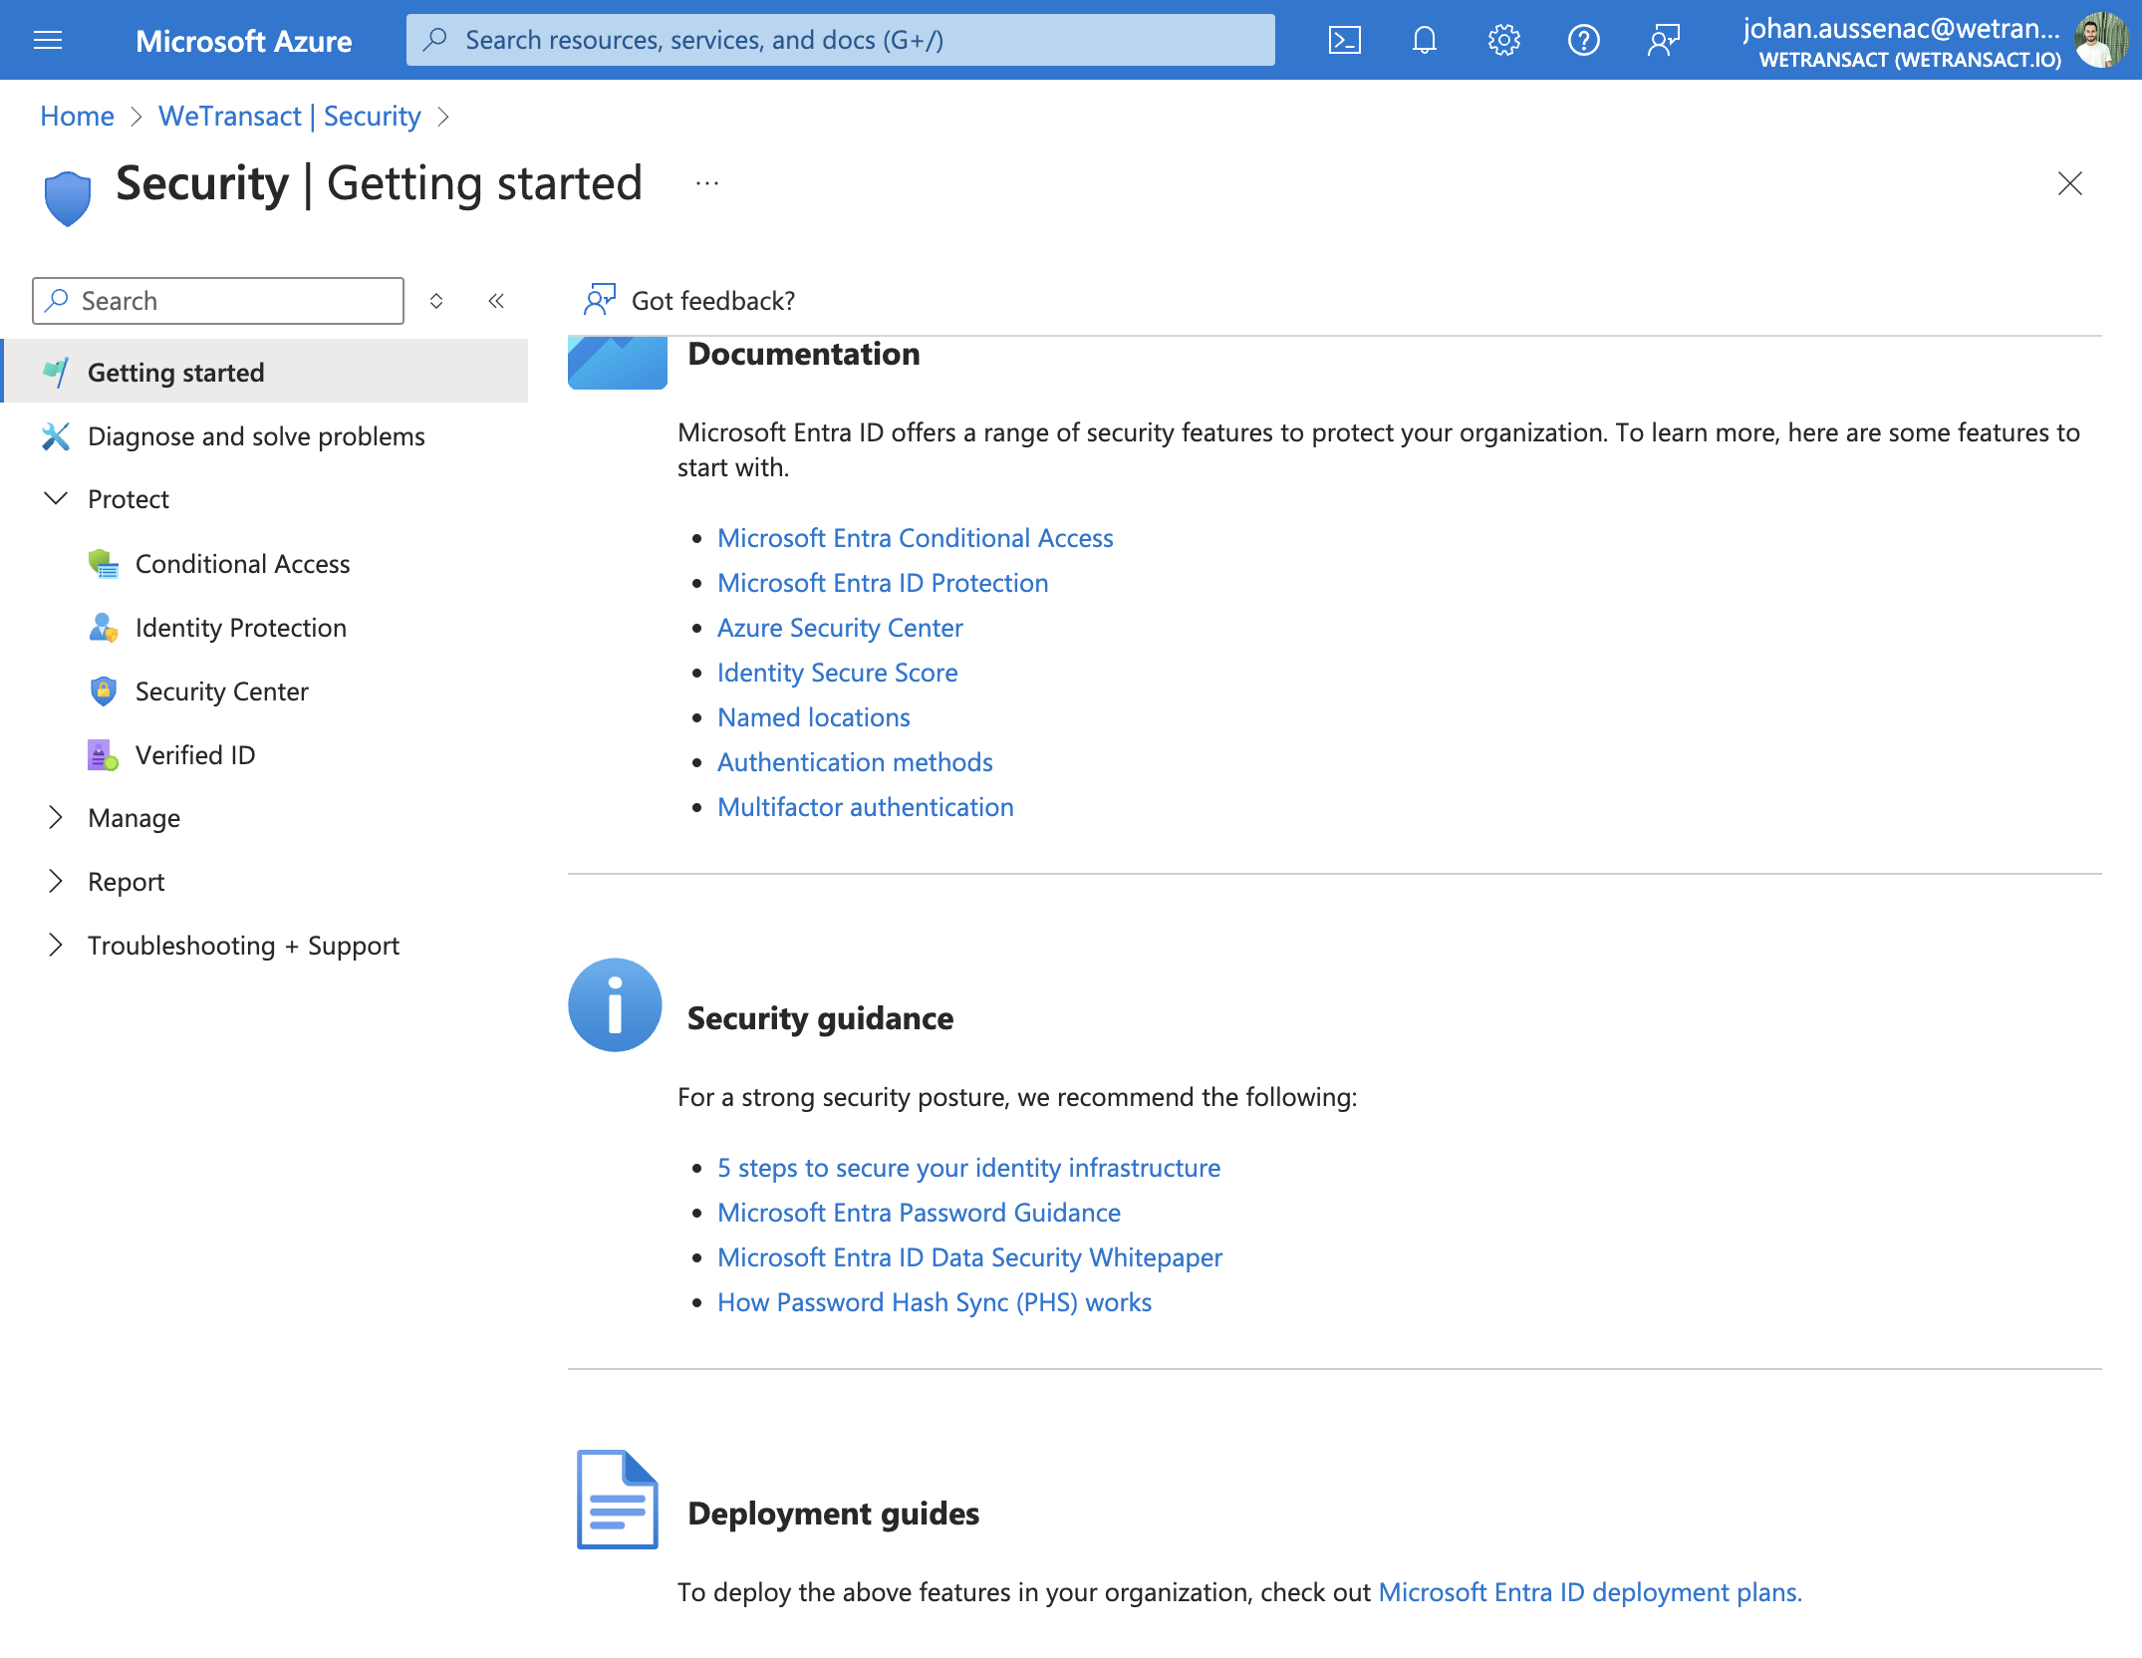Collapse the Protect section
2142x1658 pixels.
coord(56,499)
